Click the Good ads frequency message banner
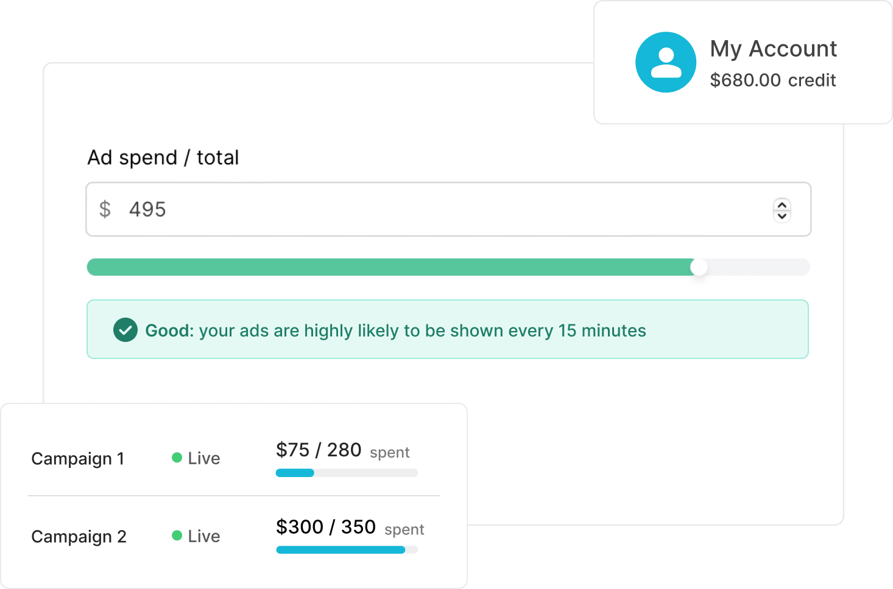The image size is (893, 589). coord(448,329)
